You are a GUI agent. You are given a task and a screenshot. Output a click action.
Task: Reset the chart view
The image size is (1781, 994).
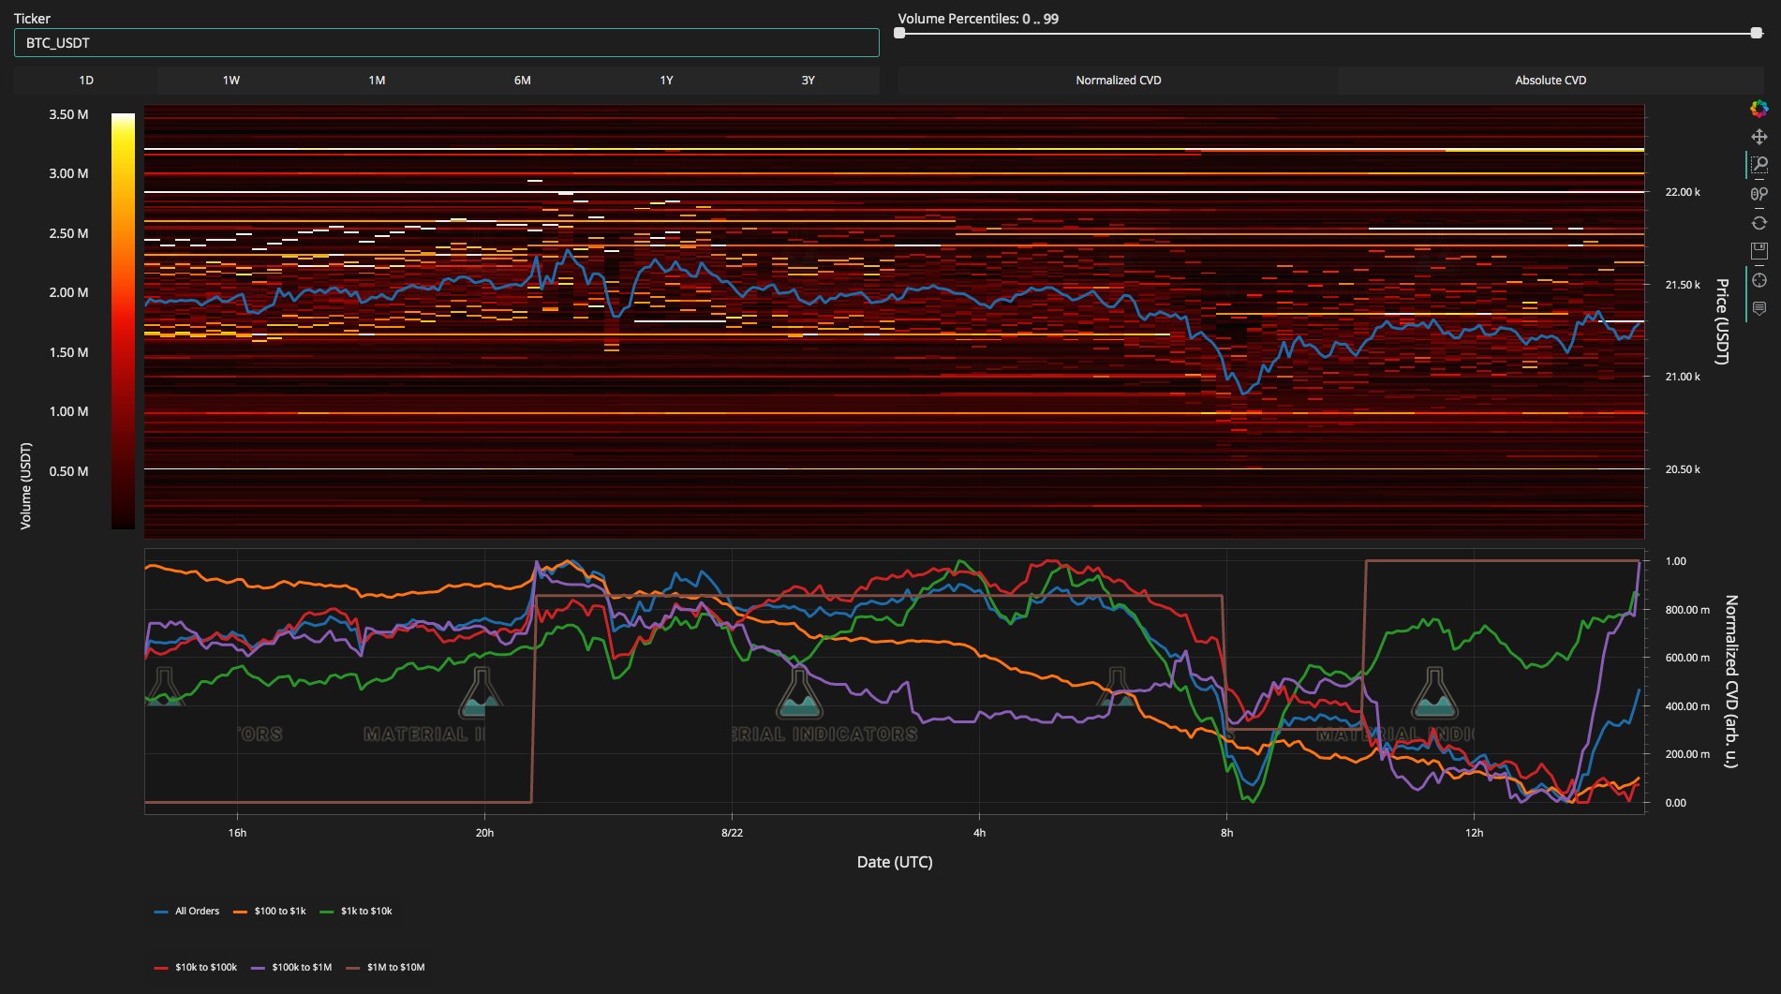[x=1759, y=223]
